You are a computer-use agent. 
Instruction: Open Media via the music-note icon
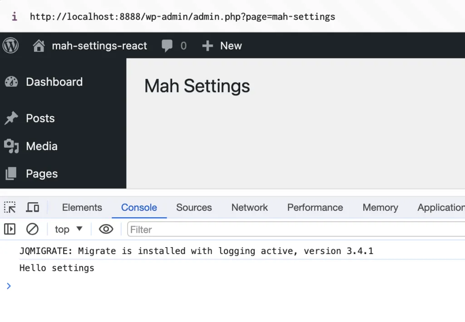point(12,146)
